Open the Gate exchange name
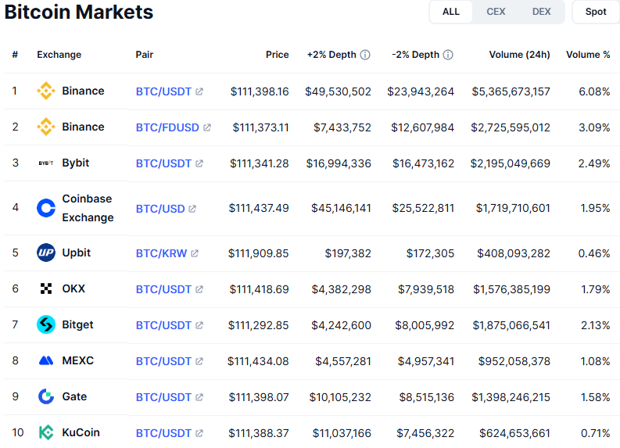The width and height of the screenshot is (620, 448). [x=74, y=396]
